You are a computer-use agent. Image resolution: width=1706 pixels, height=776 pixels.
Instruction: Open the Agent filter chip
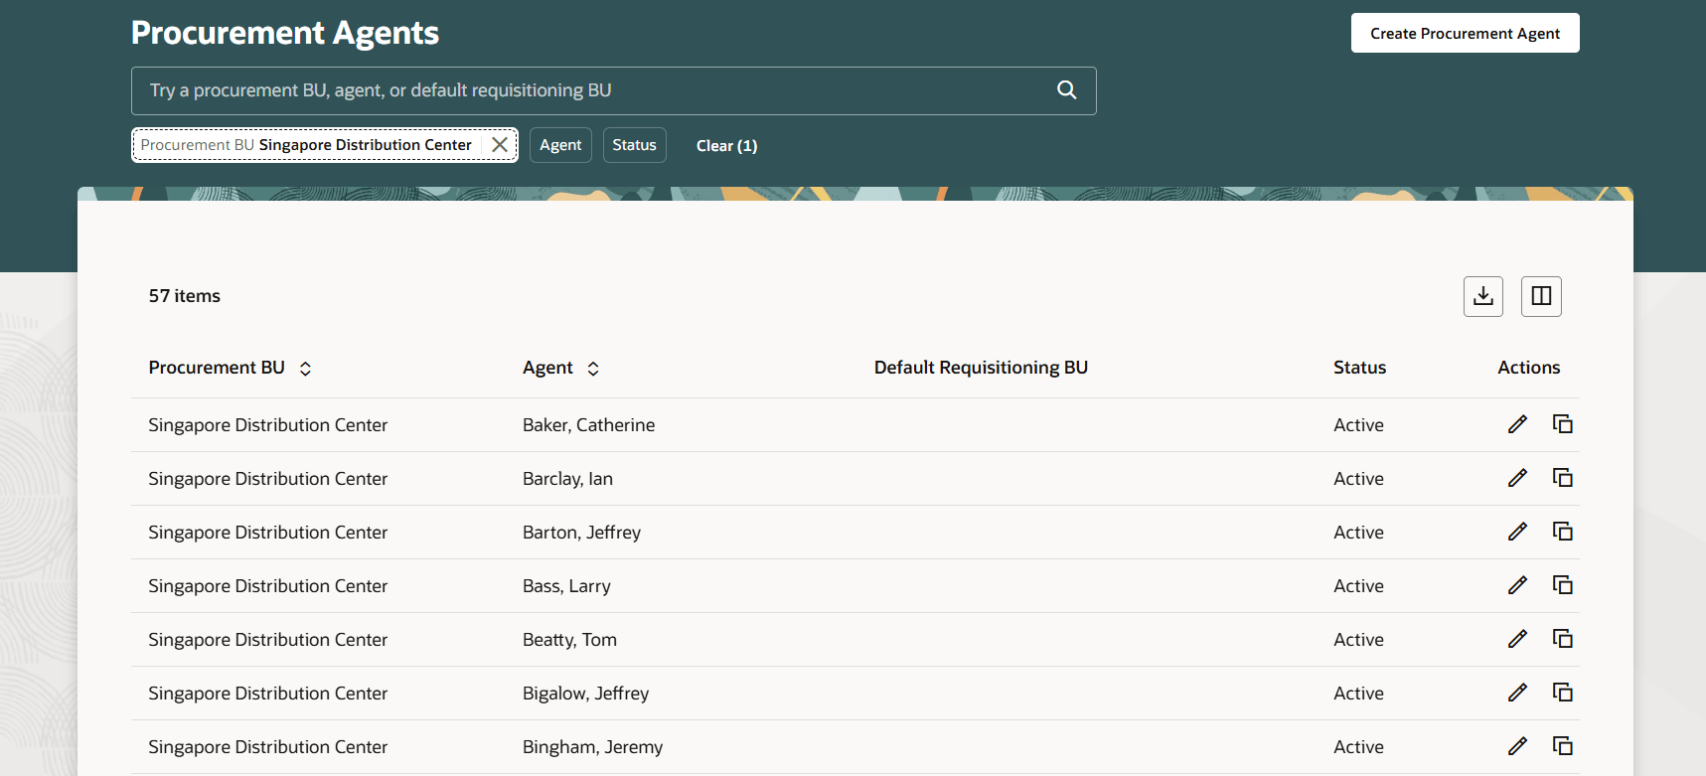pos(560,145)
